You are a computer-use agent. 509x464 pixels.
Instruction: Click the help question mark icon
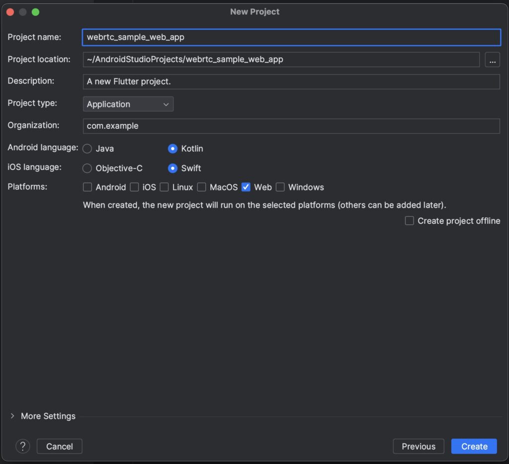pyautogui.click(x=23, y=446)
